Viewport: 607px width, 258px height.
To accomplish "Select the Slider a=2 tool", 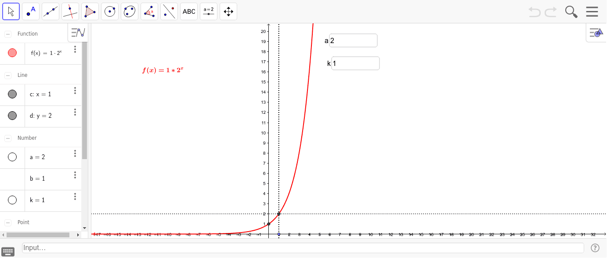I will point(209,11).
